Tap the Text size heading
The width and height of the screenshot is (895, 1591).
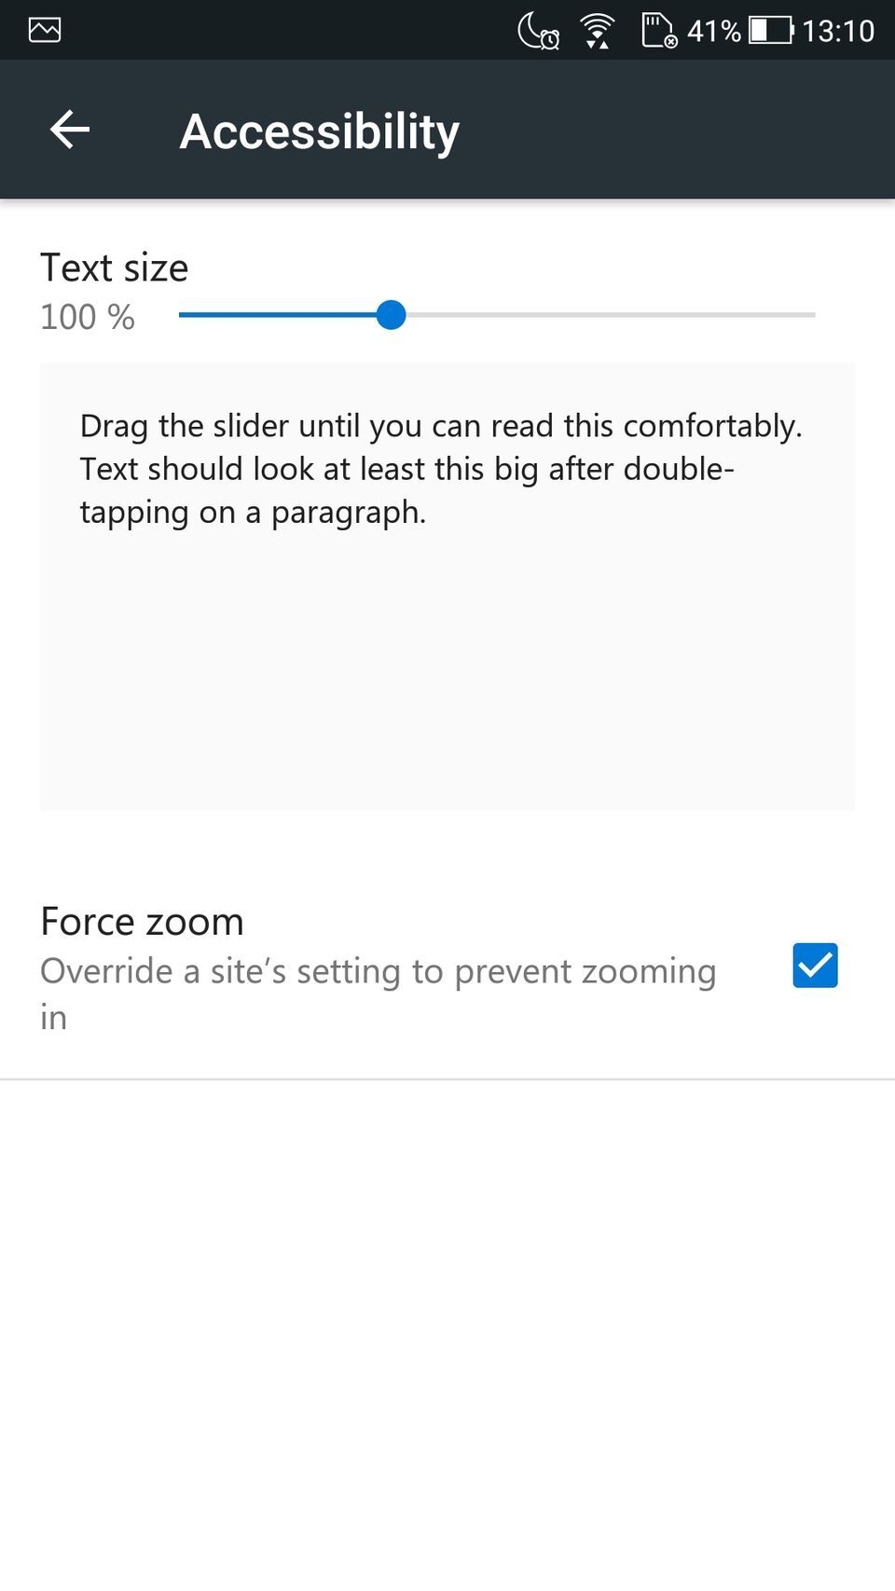coord(113,267)
